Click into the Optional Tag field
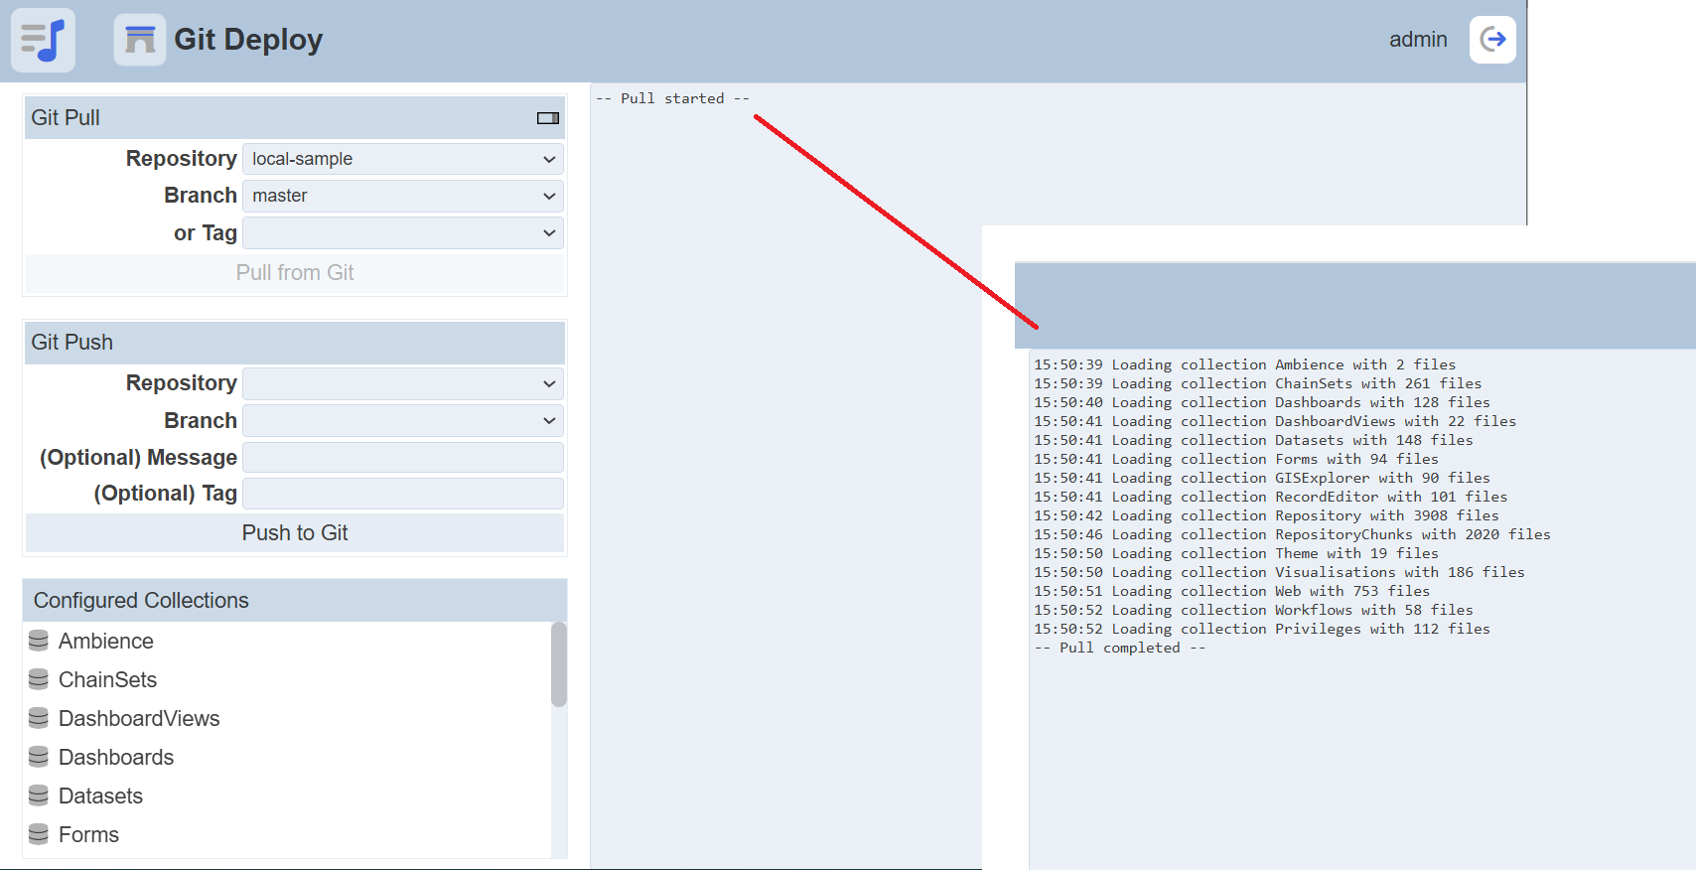1696x870 pixels. pyautogui.click(x=402, y=494)
